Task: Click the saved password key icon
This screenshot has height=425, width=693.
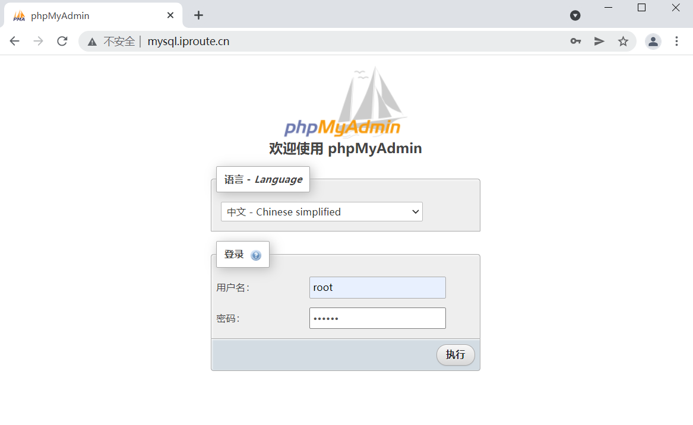Action: point(575,41)
